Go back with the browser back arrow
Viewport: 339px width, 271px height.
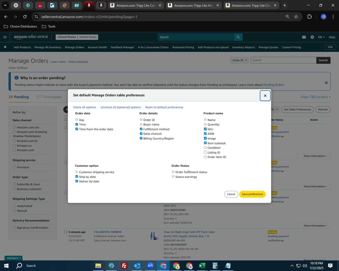point(6,17)
